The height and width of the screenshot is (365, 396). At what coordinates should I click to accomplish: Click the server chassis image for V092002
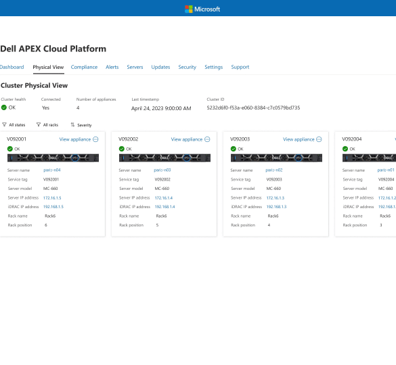[x=164, y=158]
